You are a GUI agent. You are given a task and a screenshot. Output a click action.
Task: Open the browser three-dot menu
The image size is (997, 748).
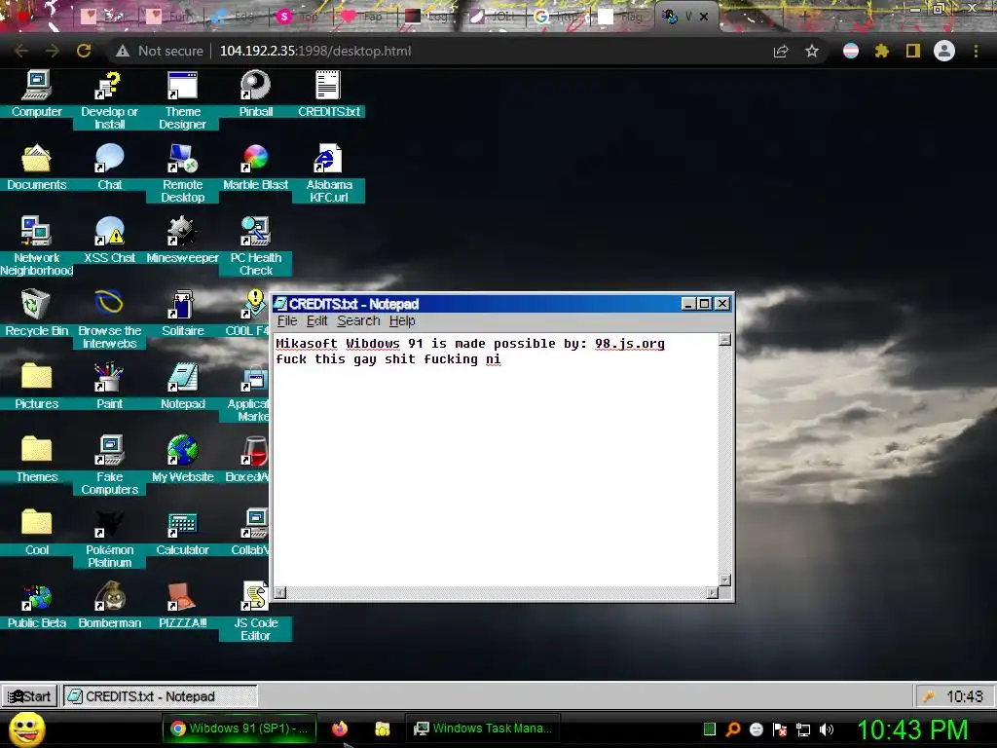976,51
